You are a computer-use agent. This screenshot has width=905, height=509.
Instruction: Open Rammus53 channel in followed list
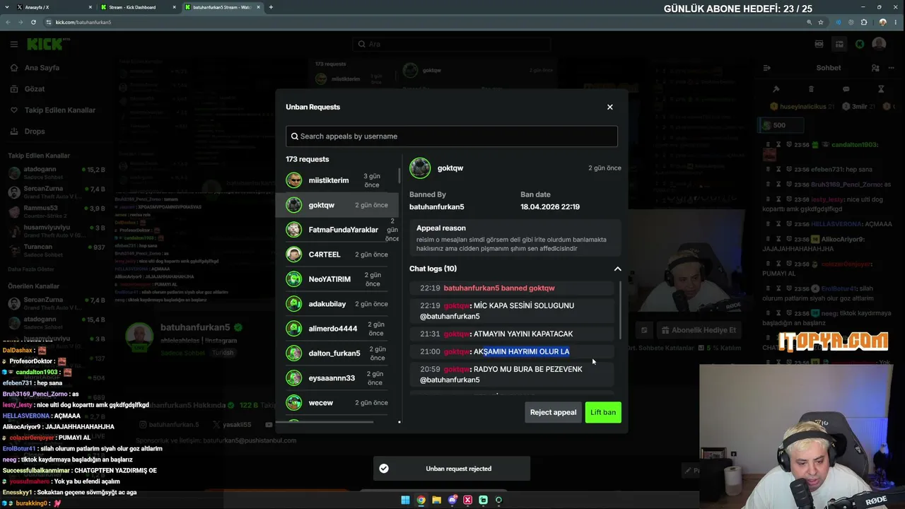point(55,211)
